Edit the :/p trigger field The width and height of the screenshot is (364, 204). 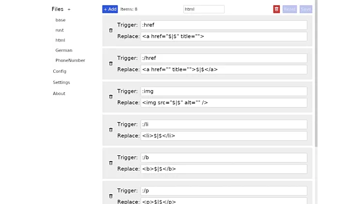point(224,191)
